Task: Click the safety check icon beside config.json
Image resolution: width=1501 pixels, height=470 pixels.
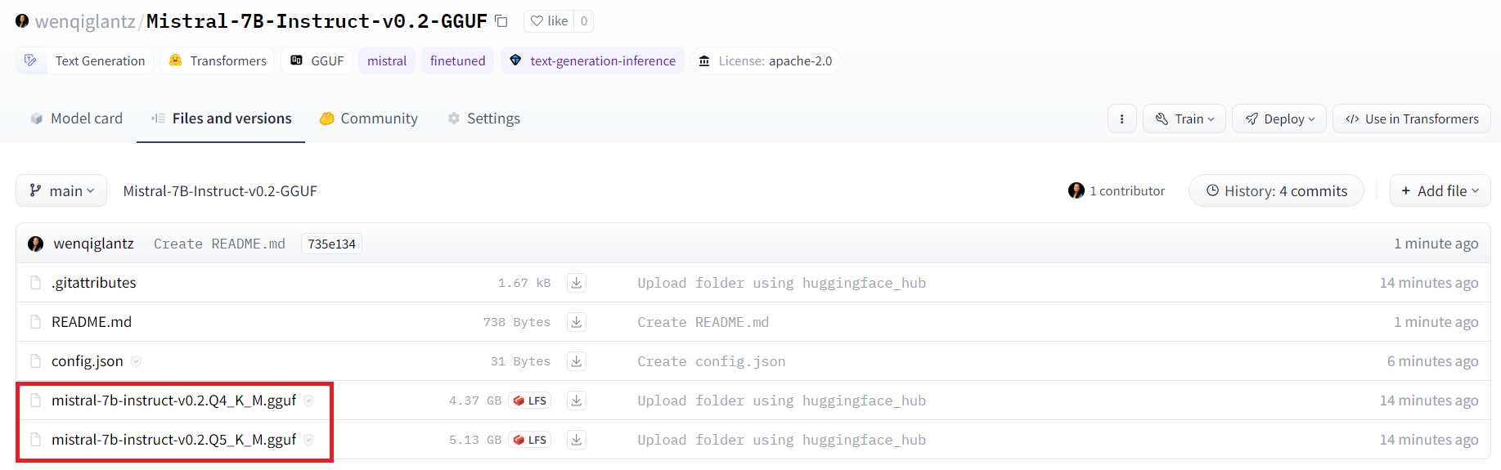Action: tap(137, 361)
